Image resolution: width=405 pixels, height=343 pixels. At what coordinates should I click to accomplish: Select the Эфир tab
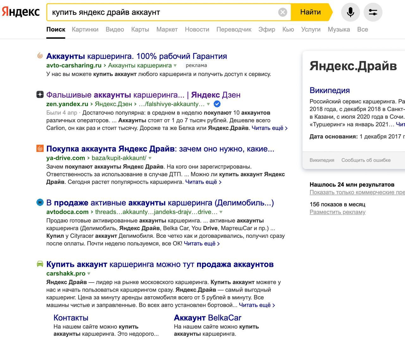pos(267,29)
